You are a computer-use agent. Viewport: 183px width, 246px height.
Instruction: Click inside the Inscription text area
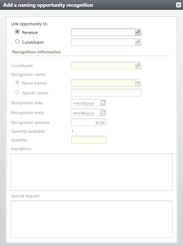tap(92, 172)
